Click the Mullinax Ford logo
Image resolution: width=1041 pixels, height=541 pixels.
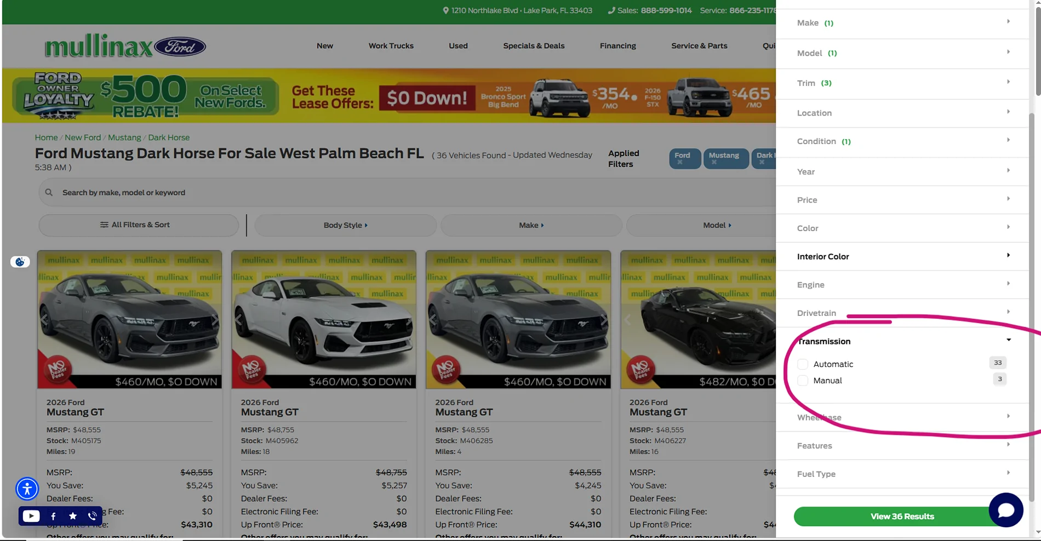(125, 46)
